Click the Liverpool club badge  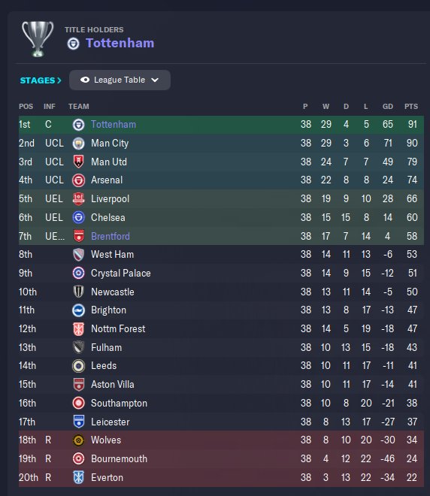click(78, 199)
